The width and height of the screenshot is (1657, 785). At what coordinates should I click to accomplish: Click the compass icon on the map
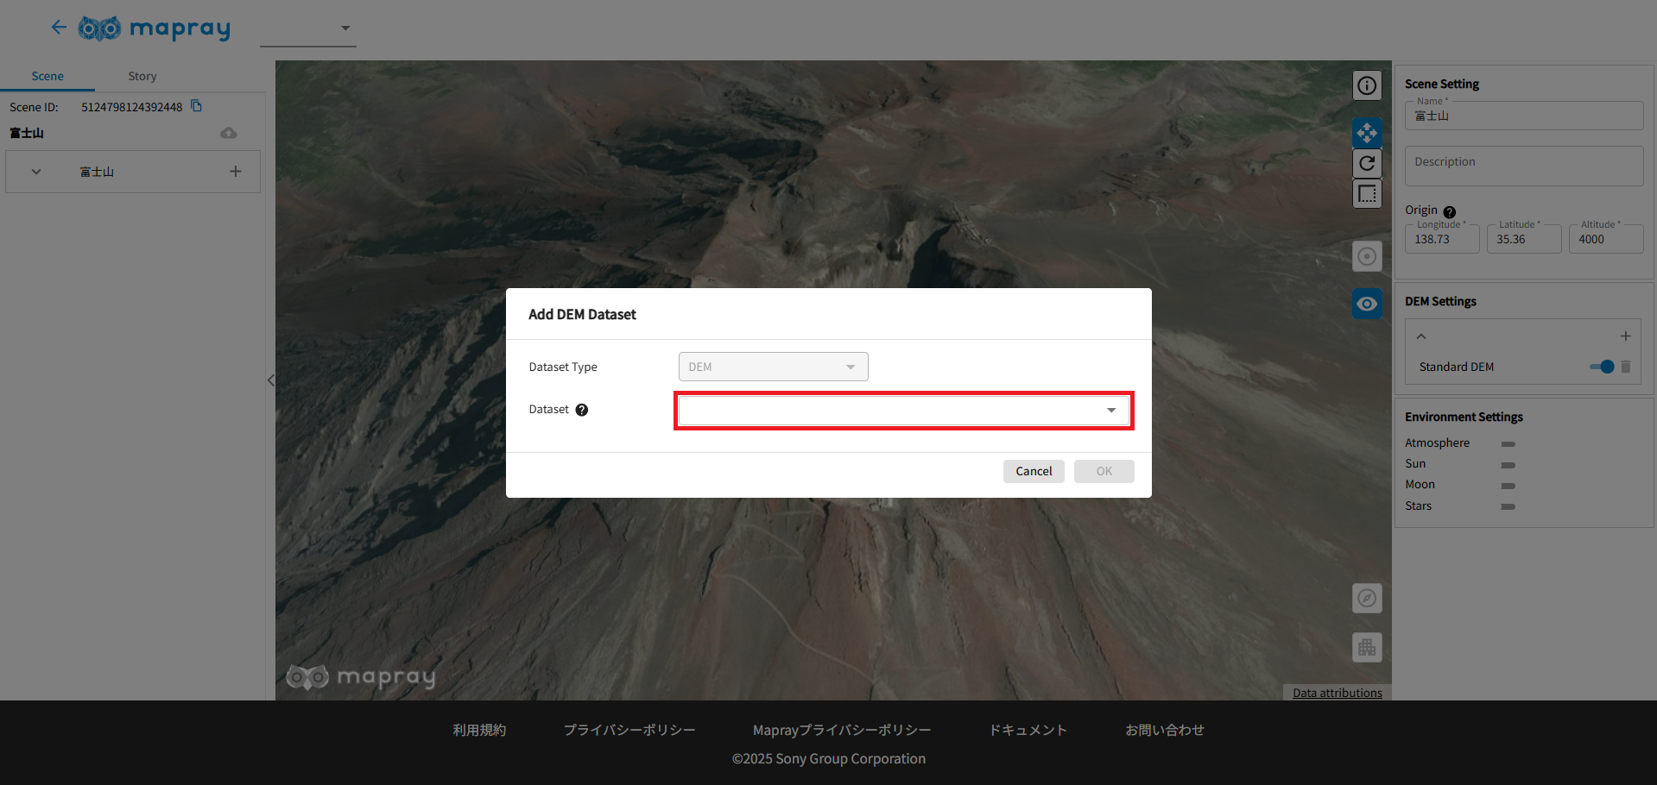pyautogui.click(x=1366, y=598)
